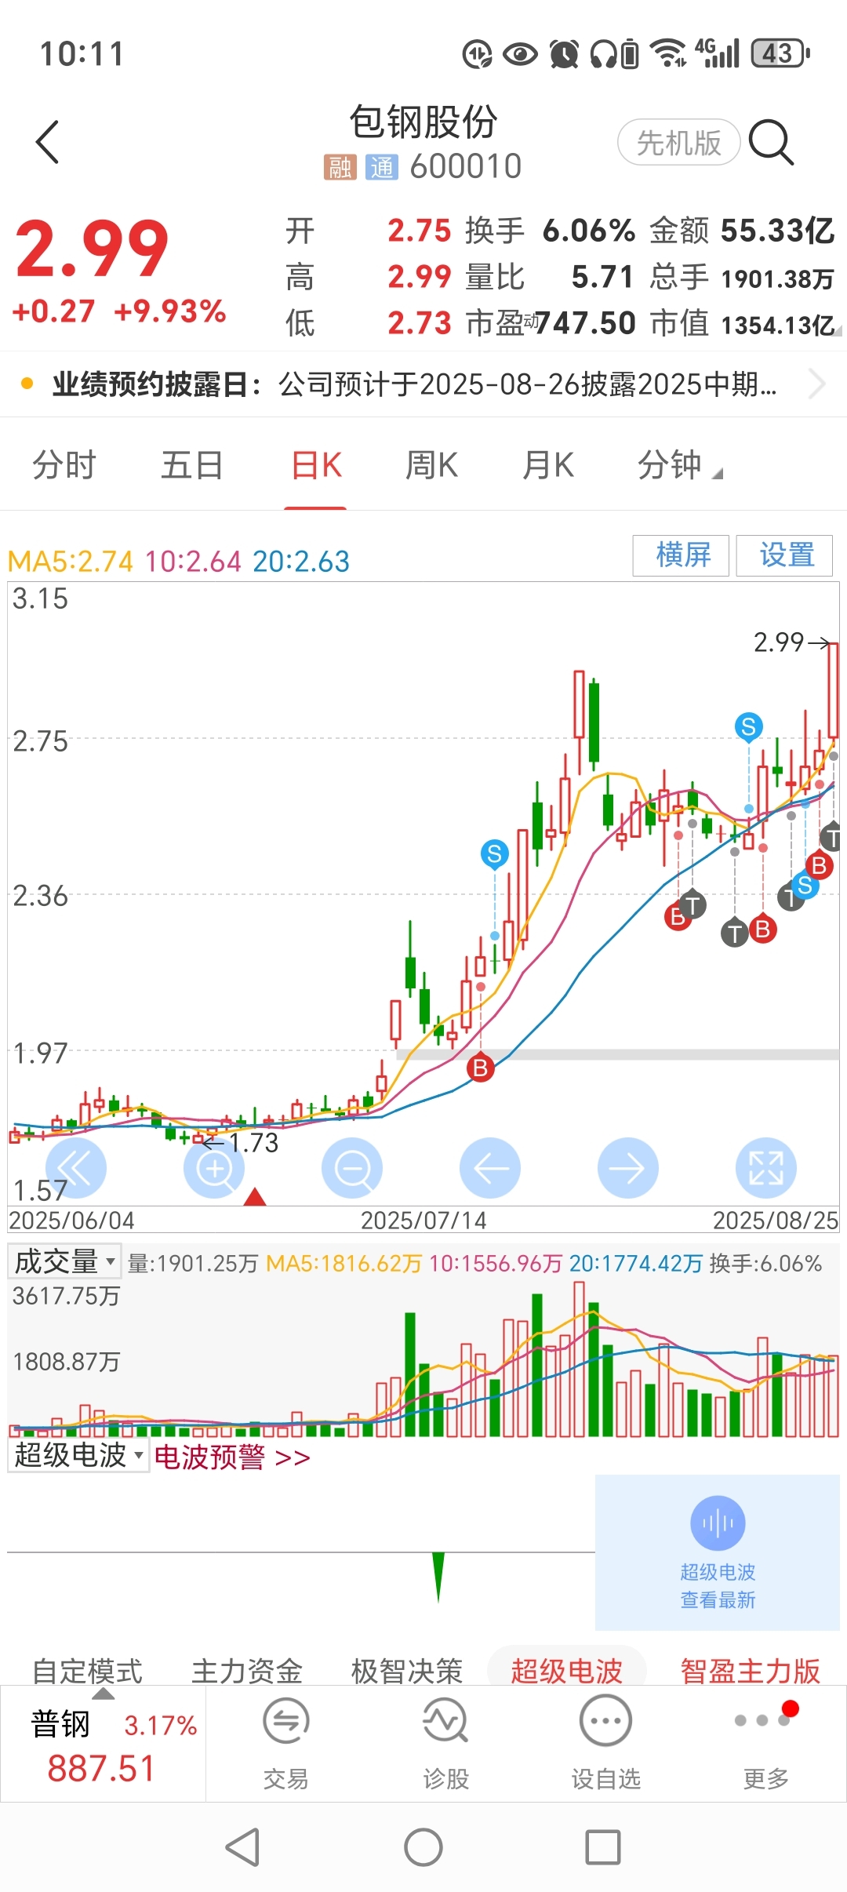Select the 主力资金 indicator tab

[x=247, y=1671]
